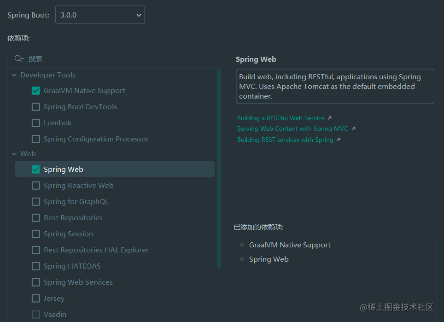Click the Web group label

[28, 154]
